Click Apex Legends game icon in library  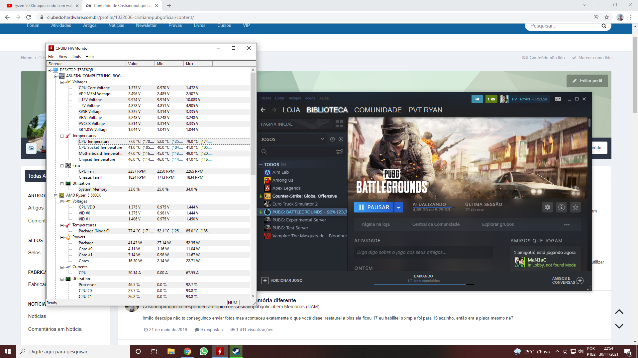[x=267, y=188]
